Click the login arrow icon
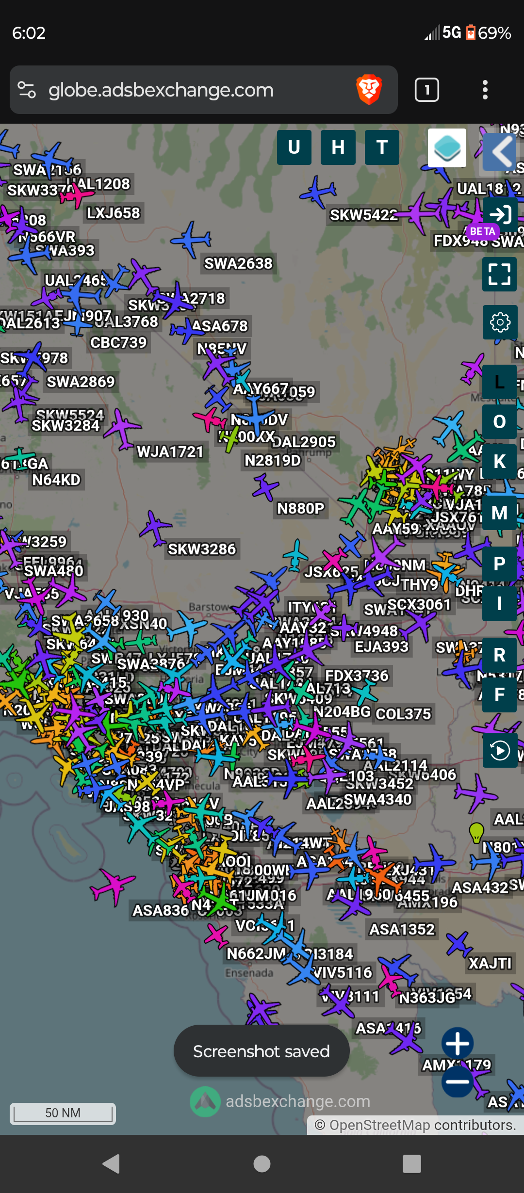This screenshot has width=524, height=1193. (x=500, y=214)
